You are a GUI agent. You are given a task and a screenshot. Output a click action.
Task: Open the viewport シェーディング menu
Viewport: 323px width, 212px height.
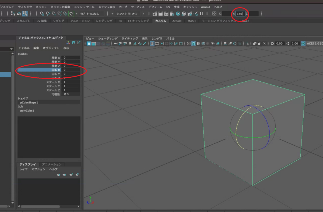pyautogui.click(x=108, y=39)
